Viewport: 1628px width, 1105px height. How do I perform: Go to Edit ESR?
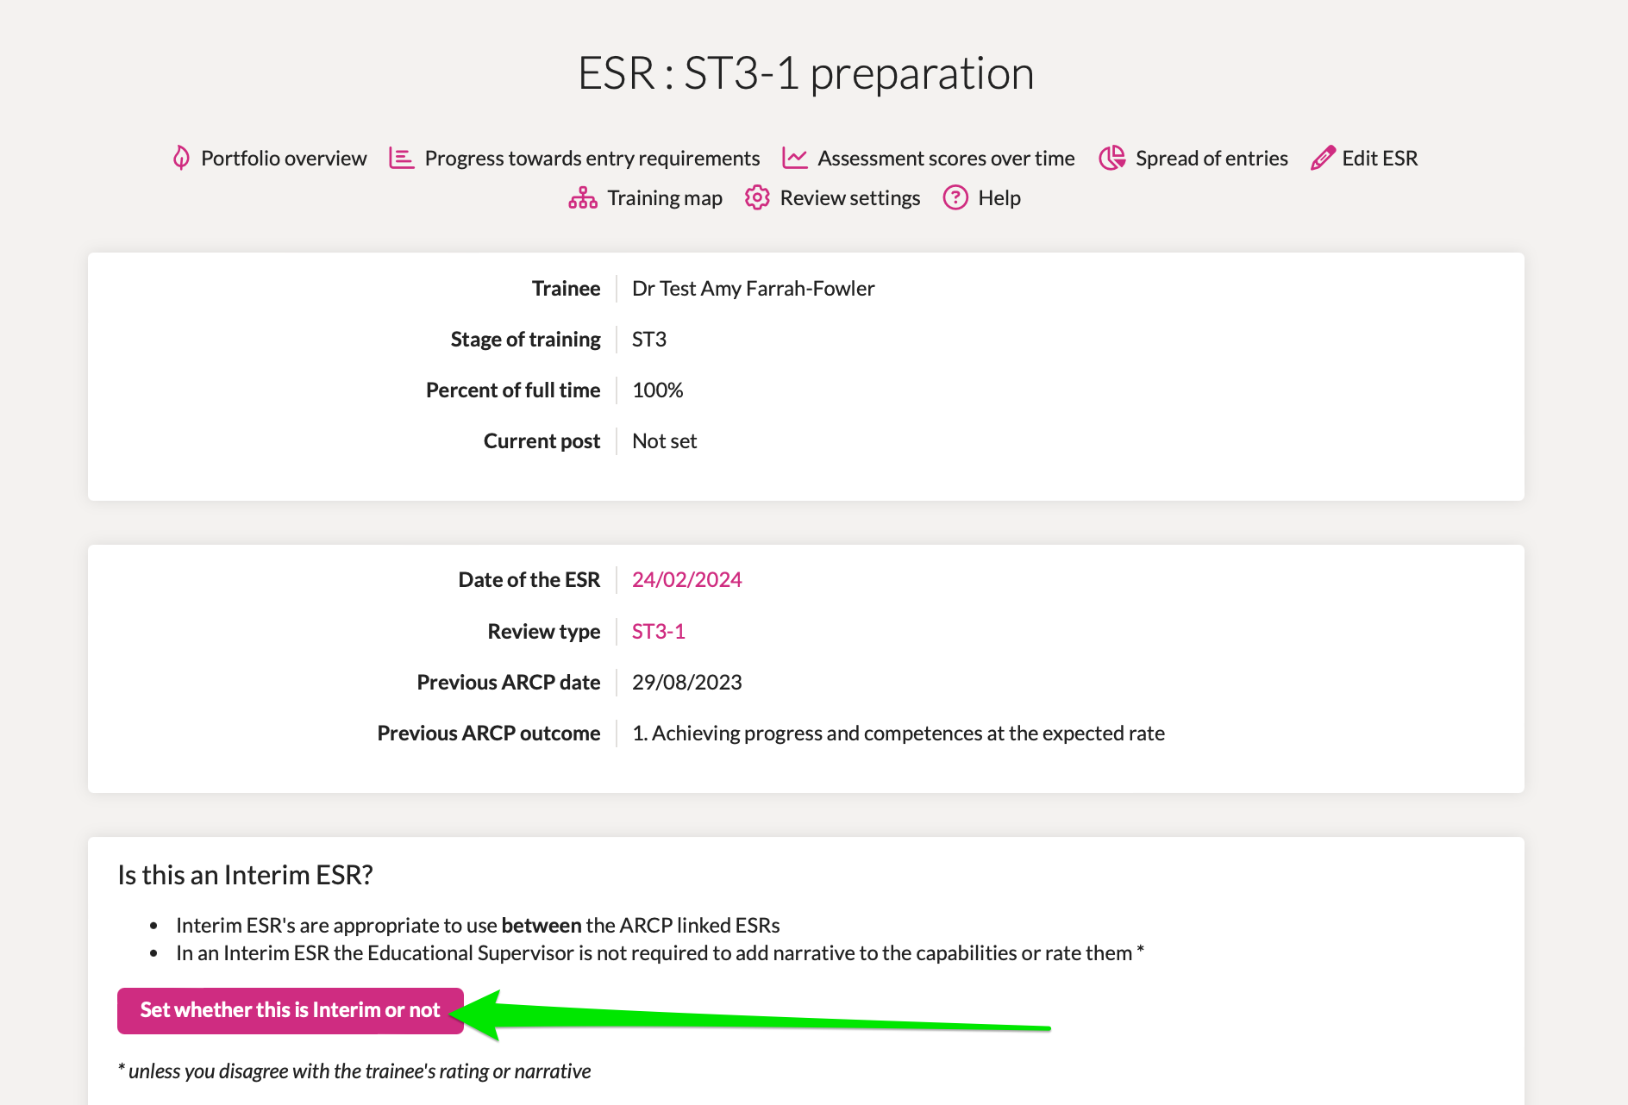pyautogui.click(x=1380, y=158)
